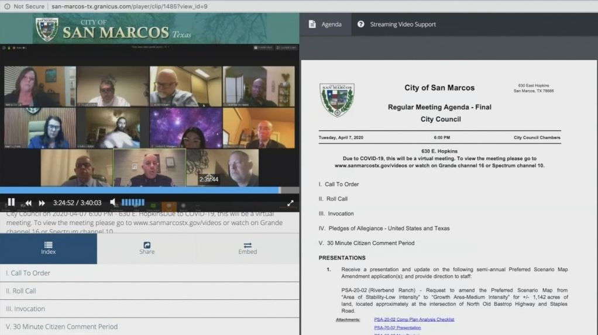
Task: Jump to II. Roll Call index item
Action: (21, 291)
